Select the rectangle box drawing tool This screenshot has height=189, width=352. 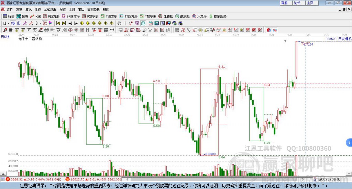point(120,30)
